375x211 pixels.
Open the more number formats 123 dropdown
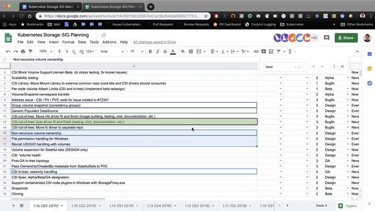[90, 52]
